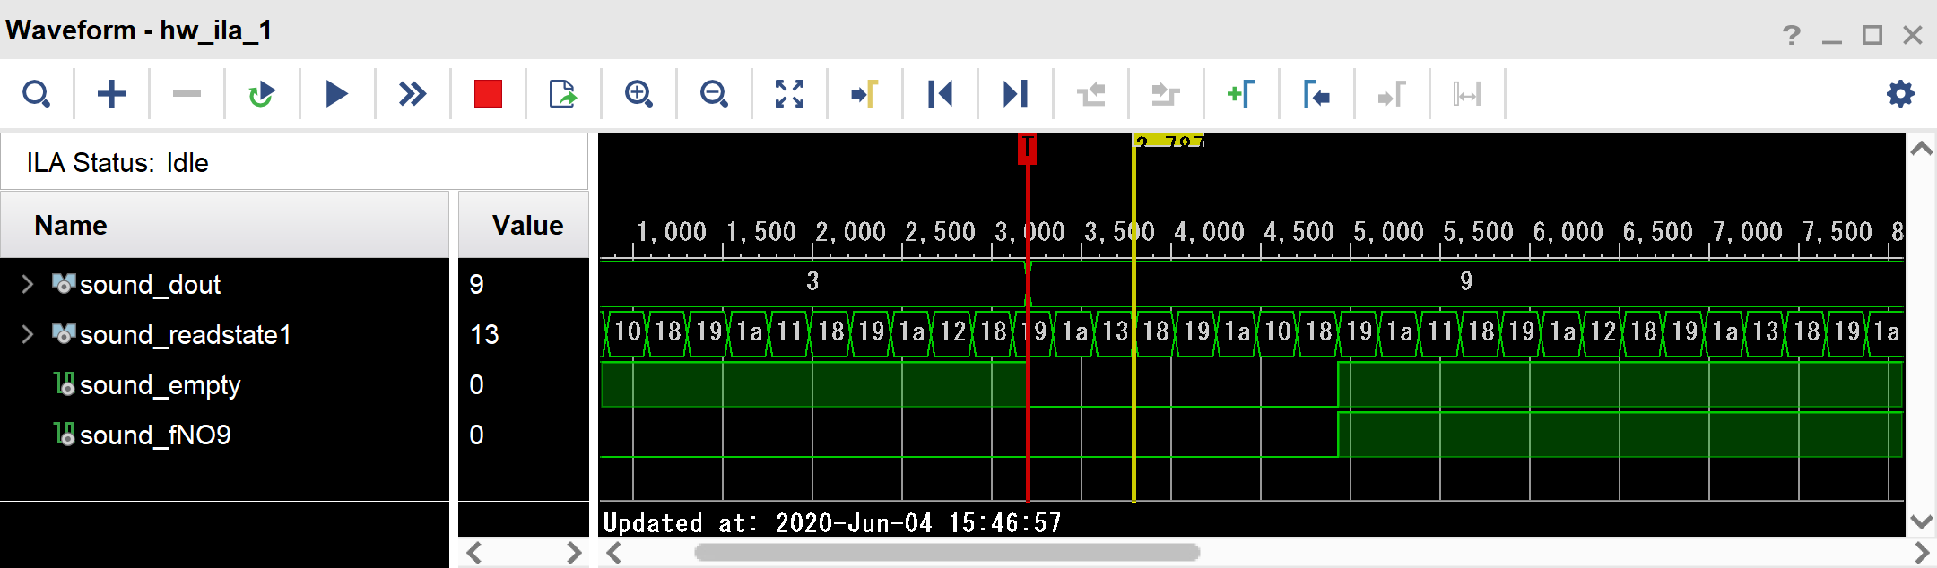Run trigger immediate with double-arrow icon

click(x=413, y=93)
